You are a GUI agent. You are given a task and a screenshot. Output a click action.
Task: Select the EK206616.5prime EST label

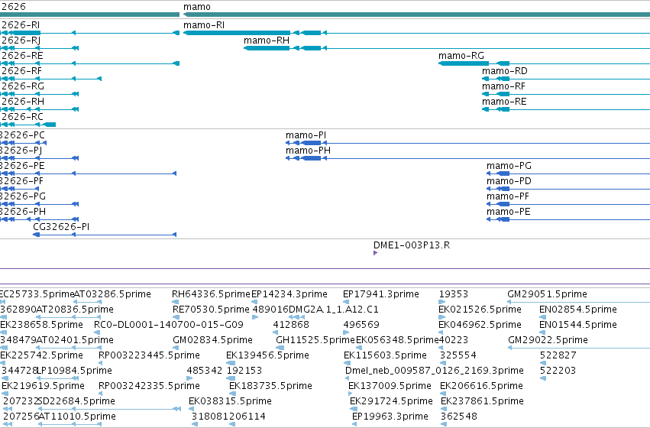[x=482, y=386]
